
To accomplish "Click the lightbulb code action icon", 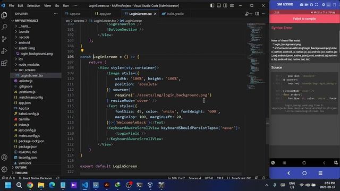I will point(82,50).
